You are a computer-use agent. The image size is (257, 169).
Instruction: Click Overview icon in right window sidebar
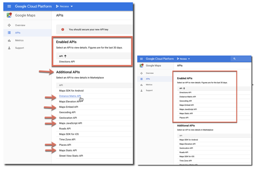pyautogui.click(x=142, y=73)
